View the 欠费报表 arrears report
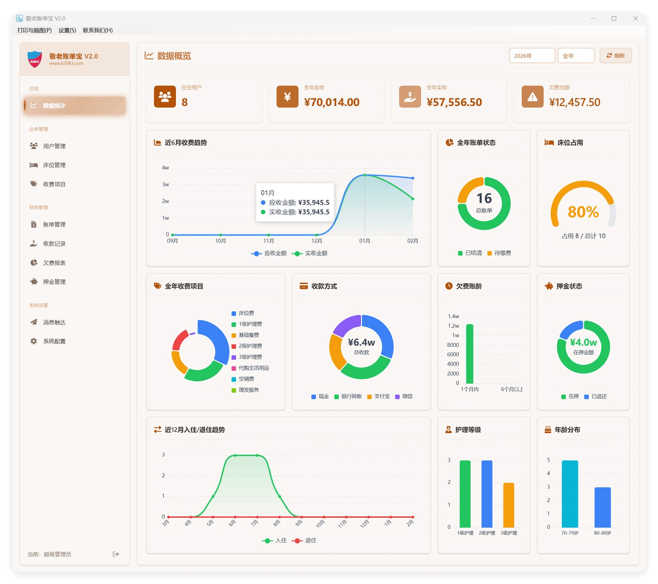Screen dimensions: 658x584 click(54, 263)
